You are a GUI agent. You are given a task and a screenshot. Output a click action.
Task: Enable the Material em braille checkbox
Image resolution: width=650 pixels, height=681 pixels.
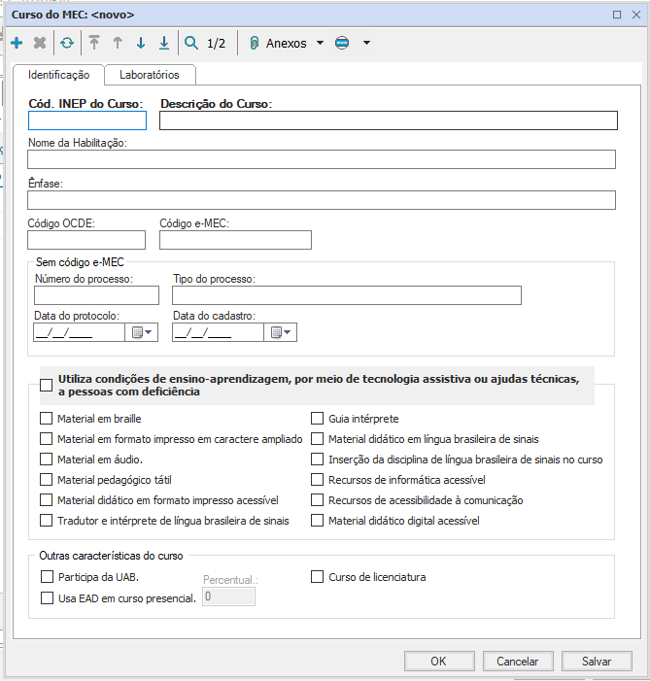(47, 419)
